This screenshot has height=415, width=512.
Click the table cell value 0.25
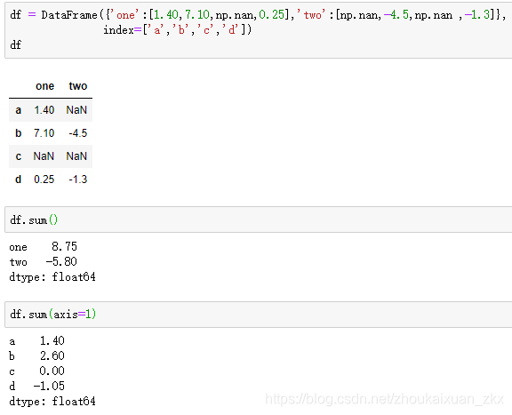44,179
